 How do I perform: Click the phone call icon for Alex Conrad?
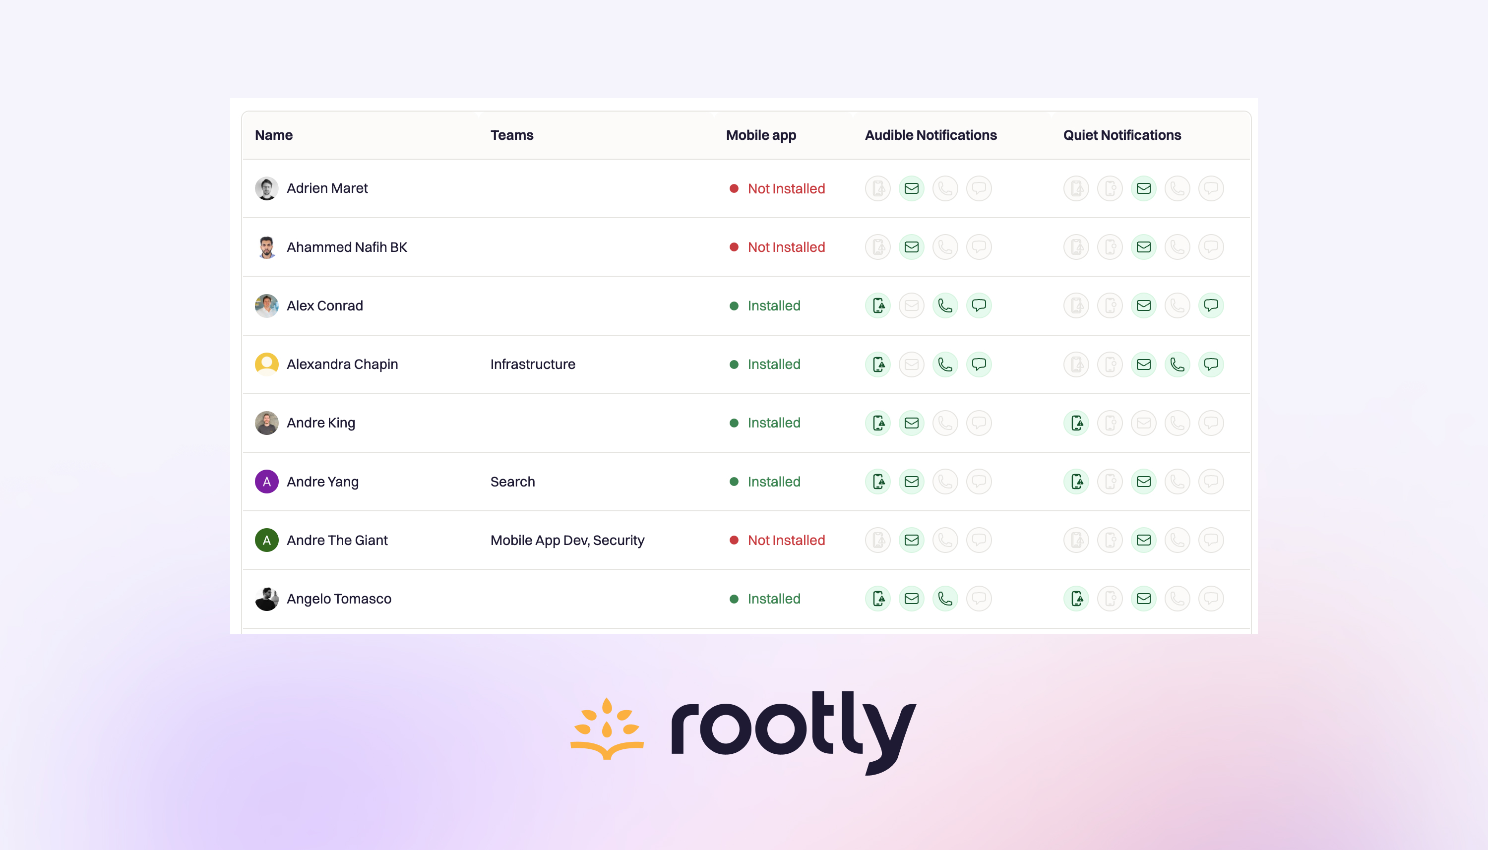(x=945, y=305)
